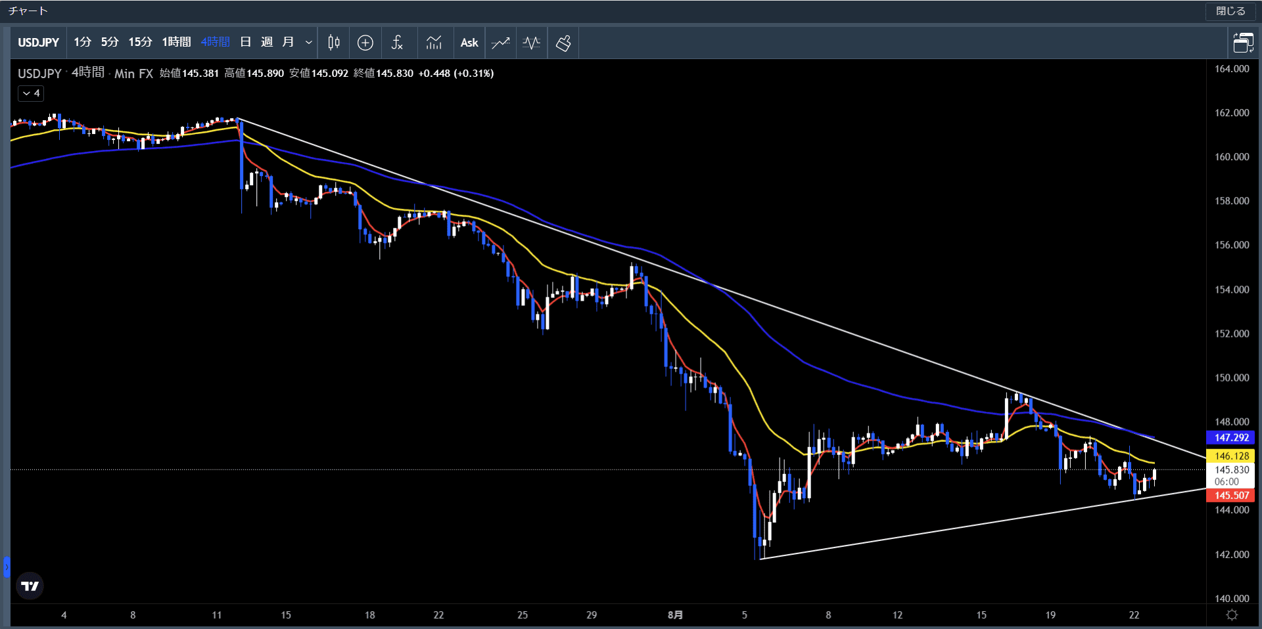This screenshot has height=629, width=1262.
Task: Click the yellow 146.128 price label
Action: (1231, 456)
